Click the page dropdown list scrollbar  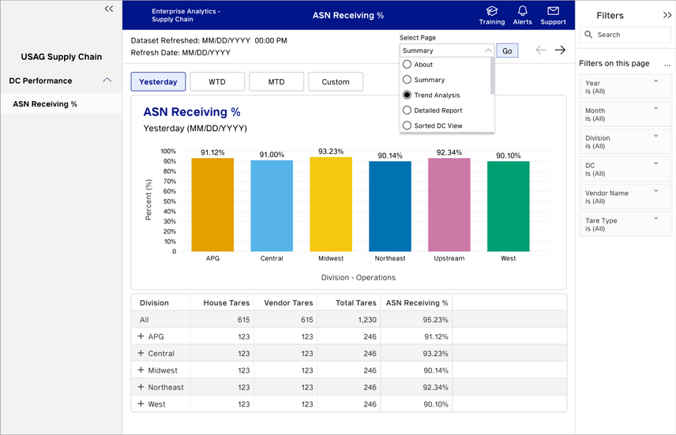click(x=492, y=76)
